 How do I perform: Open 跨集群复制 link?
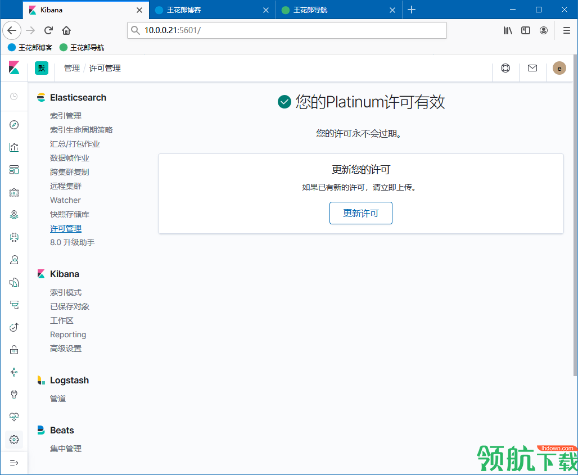70,172
